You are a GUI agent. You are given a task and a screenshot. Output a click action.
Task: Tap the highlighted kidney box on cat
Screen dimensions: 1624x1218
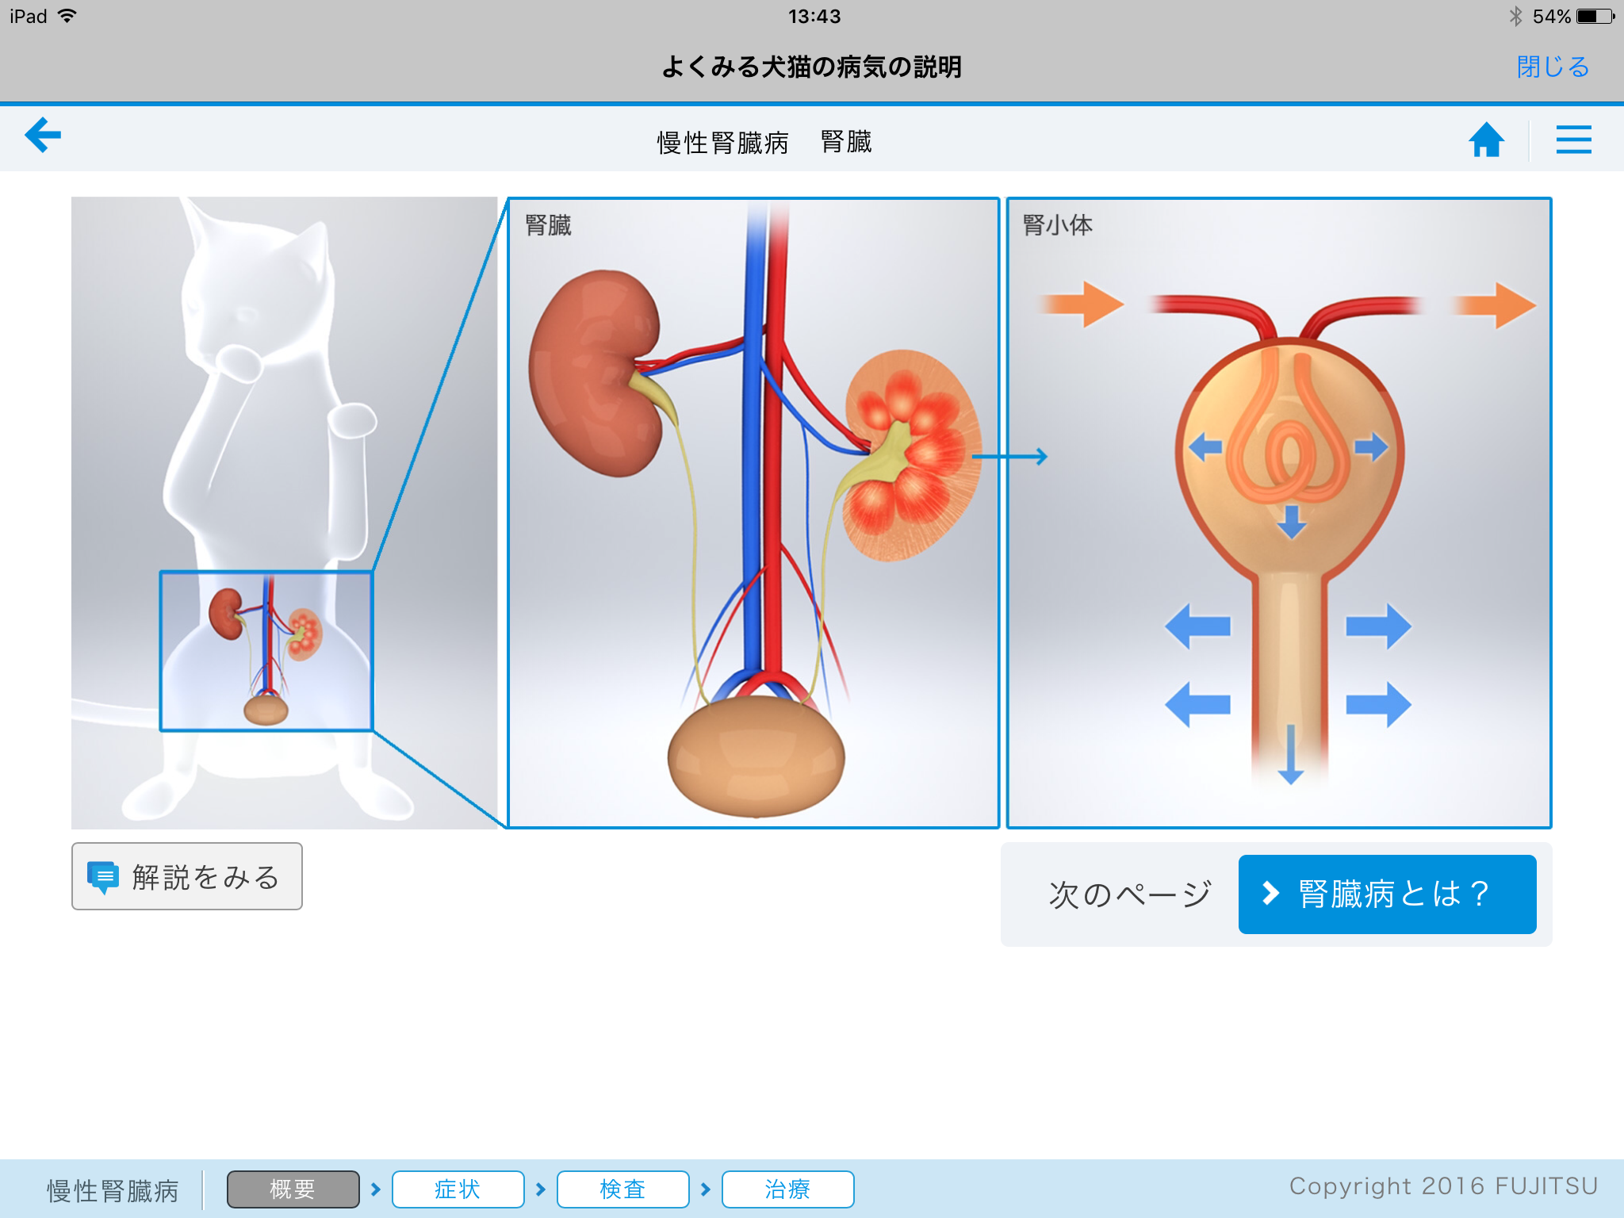266,651
